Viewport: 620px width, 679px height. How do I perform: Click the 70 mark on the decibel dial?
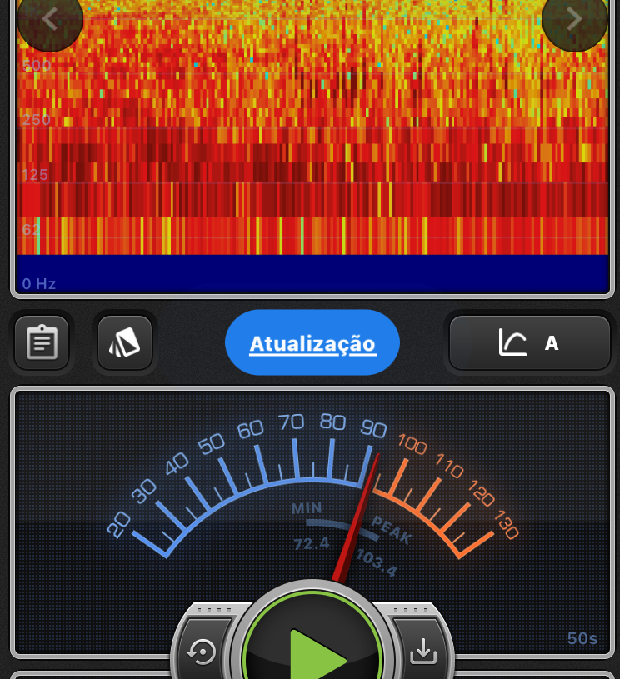291,422
